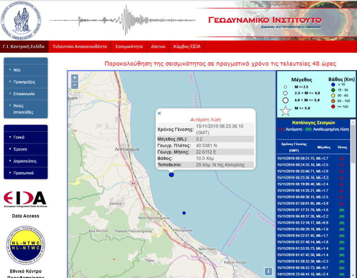Open map attribution info button
Screen dimensions: 357x278
[x=268, y=272]
